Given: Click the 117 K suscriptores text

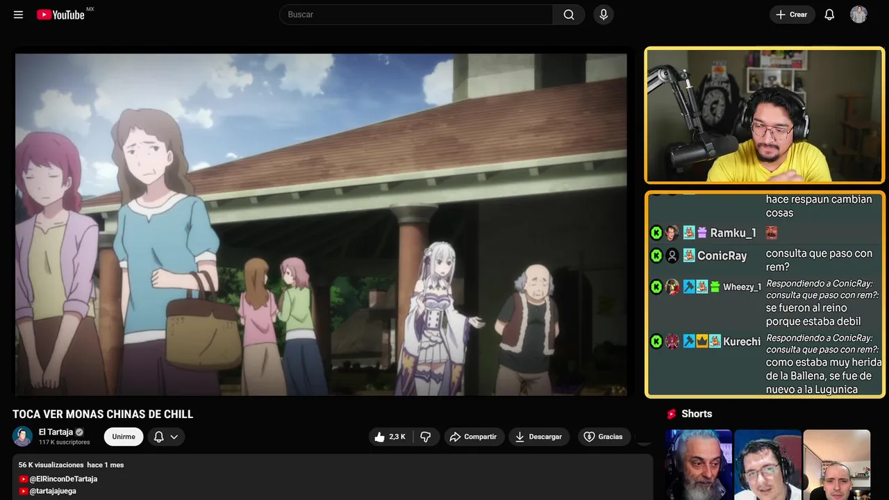Looking at the screenshot, I should (x=64, y=442).
